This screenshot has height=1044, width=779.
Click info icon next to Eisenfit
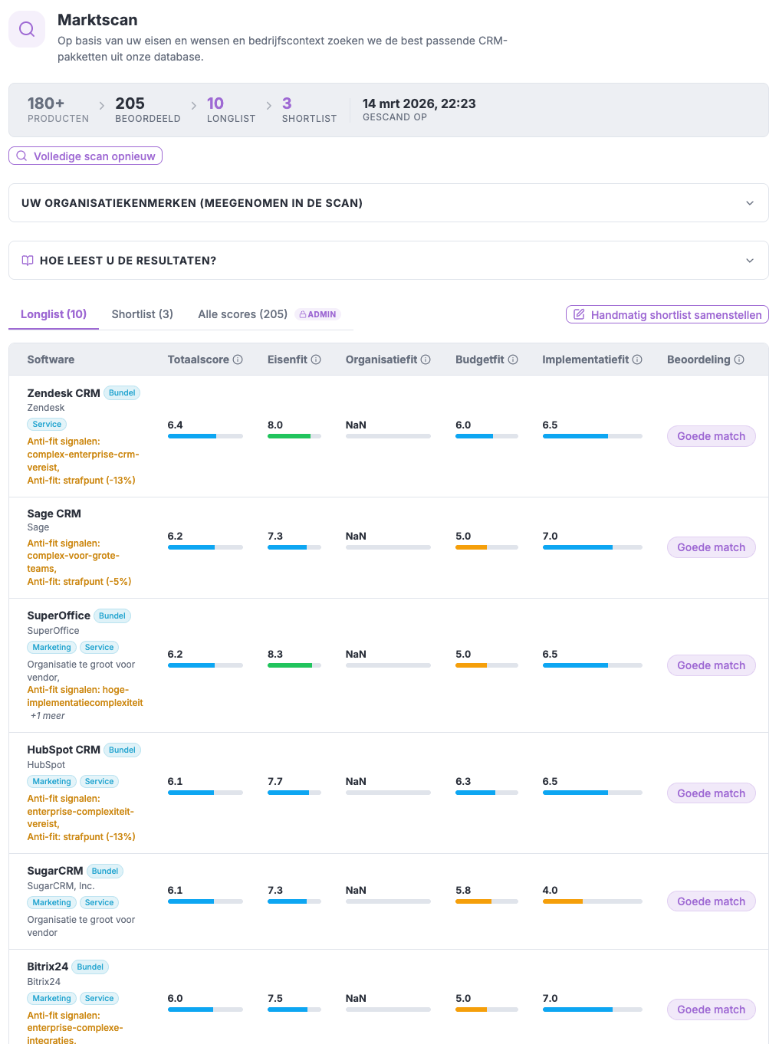[316, 359]
